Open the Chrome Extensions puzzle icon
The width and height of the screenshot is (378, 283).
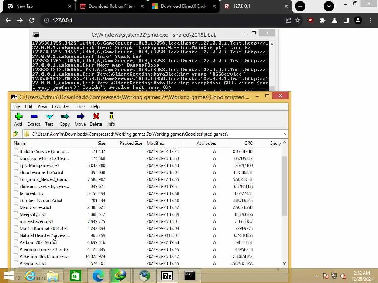(x=323, y=20)
